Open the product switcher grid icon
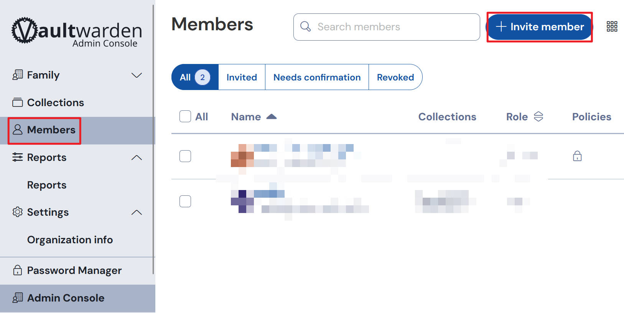The image size is (624, 313). pos(612,26)
